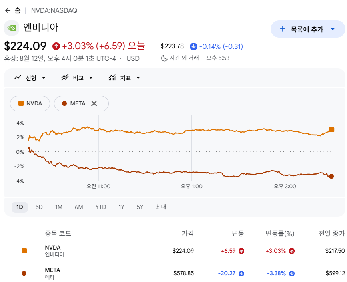The height and width of the screenshot is (282, 347).
Task: Click the line chart icon beside 선형
Action: click(x=18, y=77)
